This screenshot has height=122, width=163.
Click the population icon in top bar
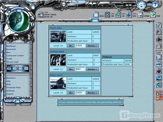pos(40,15)
